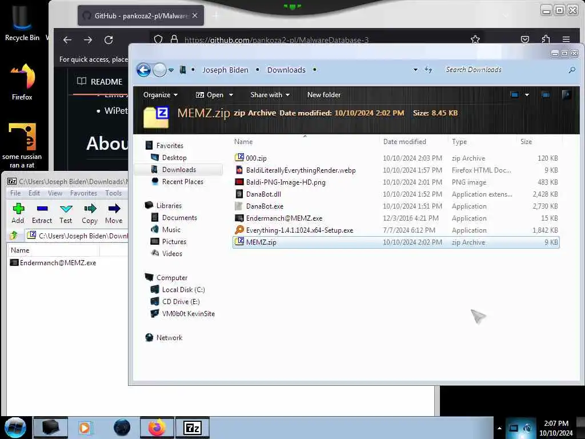This screenshot has height=439, width=585.
Task: Toggle the preview pane icon
Action: [x=546, y=95]
